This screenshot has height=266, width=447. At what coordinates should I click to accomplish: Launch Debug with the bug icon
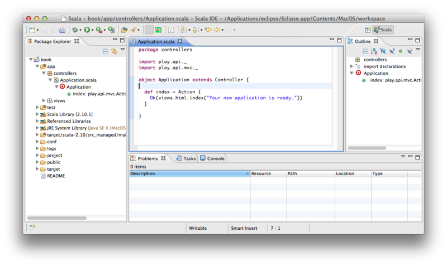(x=75, y=30)
